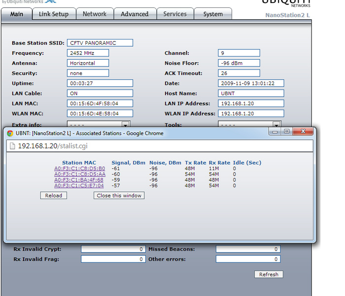Open the System tab
This screenshot has width=345, height=296.
pyautogui.click(x=213, y=14)
